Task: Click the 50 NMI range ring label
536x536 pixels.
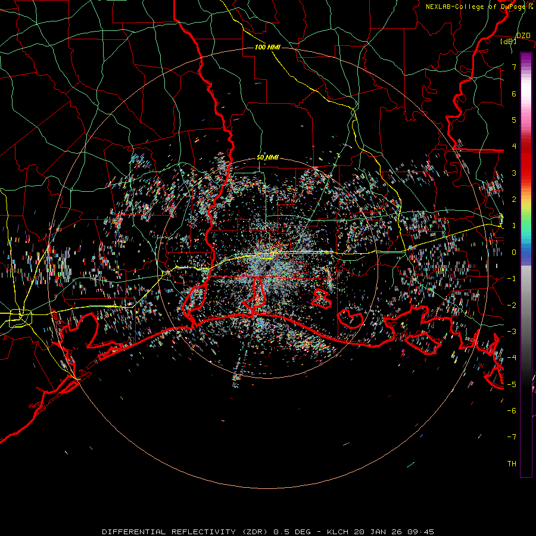Action: coord(267,157)
